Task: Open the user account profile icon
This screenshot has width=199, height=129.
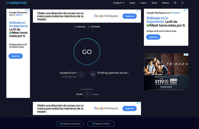Action: coord(182,3)
